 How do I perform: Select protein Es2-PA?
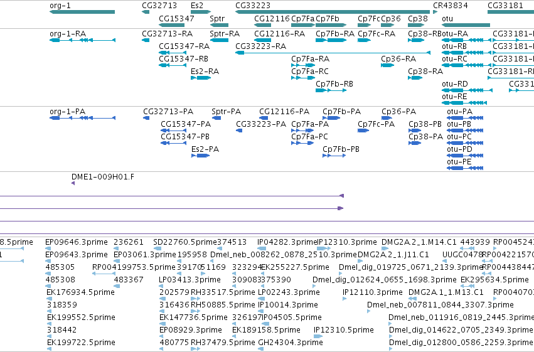click(201, 156)
